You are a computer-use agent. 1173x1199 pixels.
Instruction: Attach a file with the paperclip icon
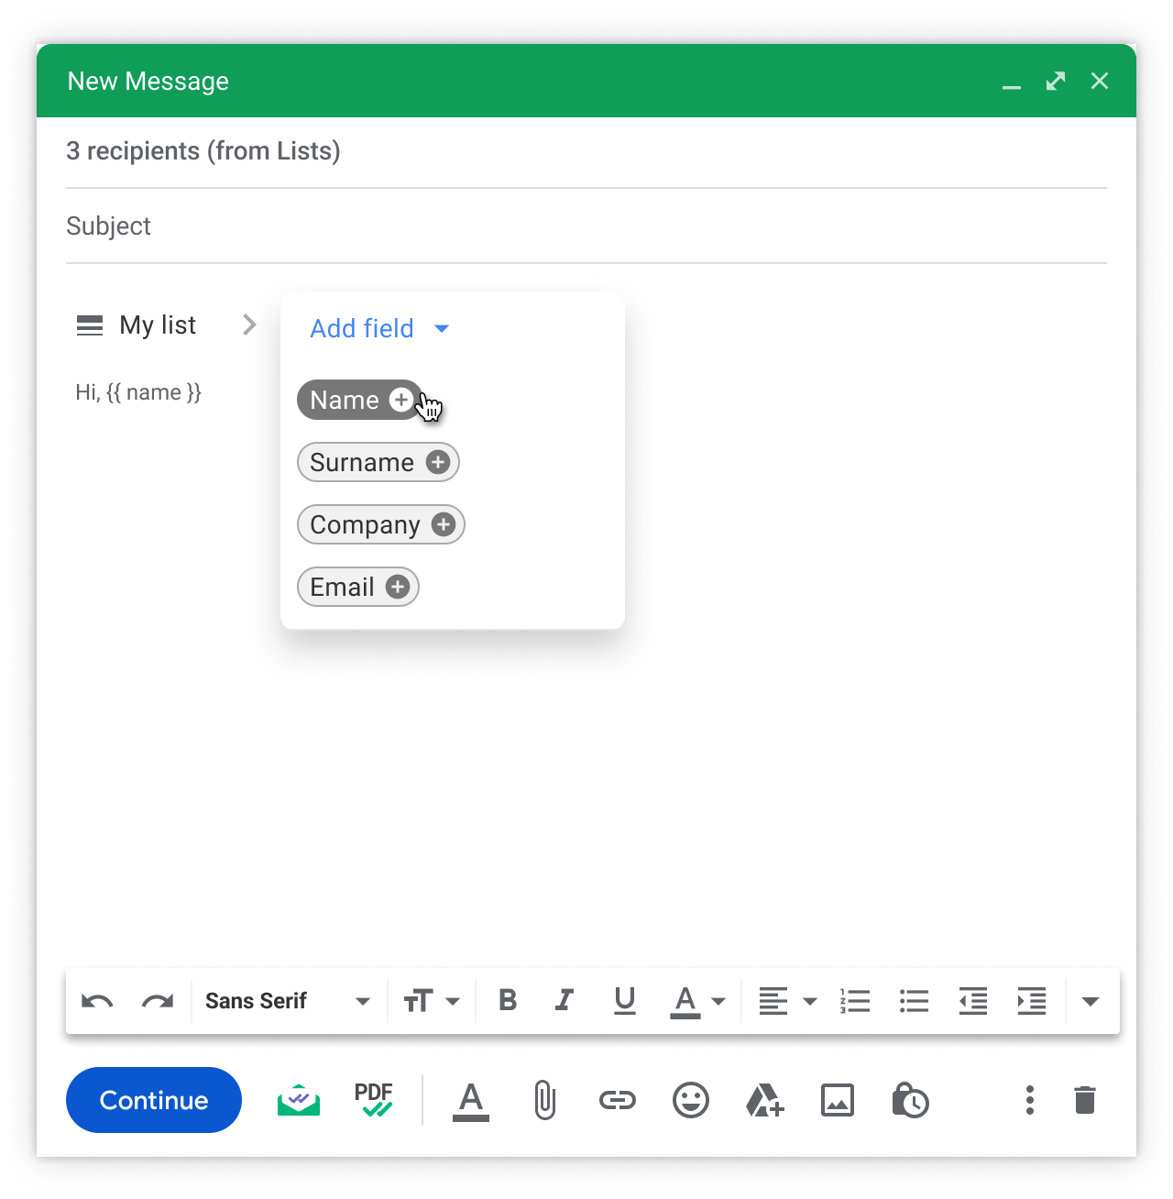click(x=544, y=1100)
